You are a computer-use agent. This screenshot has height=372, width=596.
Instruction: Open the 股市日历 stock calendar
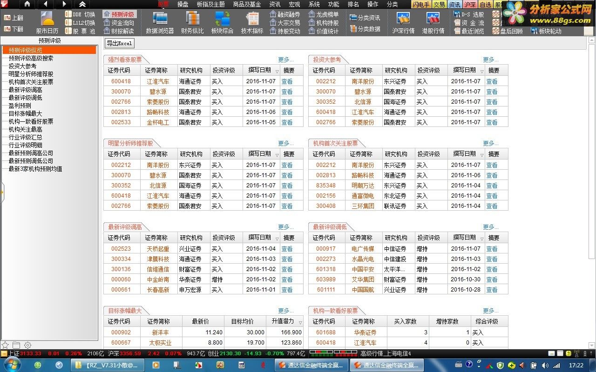[x=47, y=23]
